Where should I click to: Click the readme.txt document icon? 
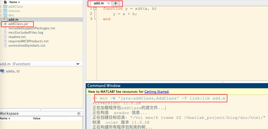pyautogui.click(x=5, y=37)
